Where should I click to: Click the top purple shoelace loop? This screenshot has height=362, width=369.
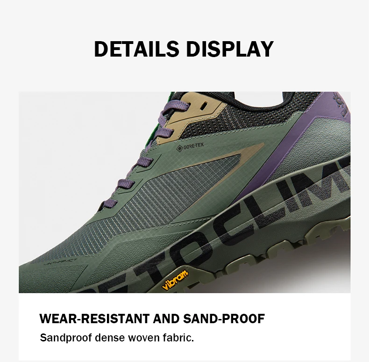click(175, 108)
